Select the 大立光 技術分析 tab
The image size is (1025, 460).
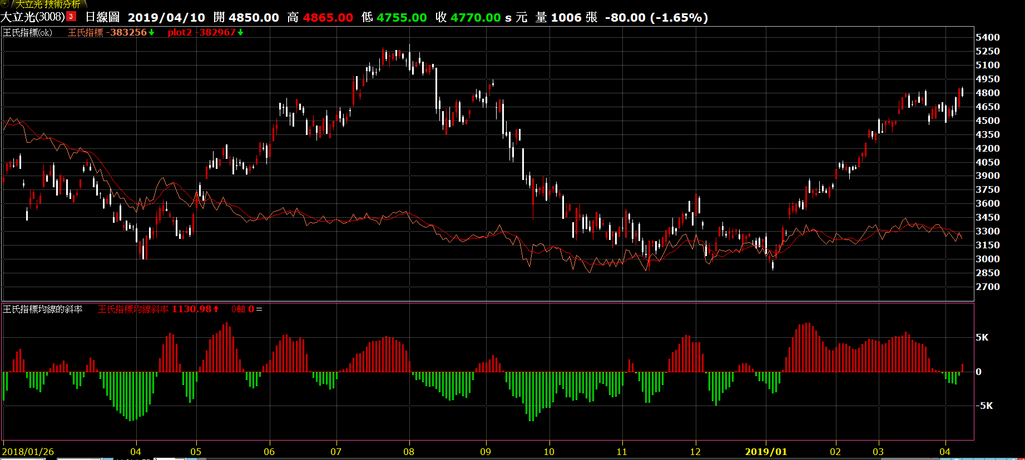click(x=48, y=4)
